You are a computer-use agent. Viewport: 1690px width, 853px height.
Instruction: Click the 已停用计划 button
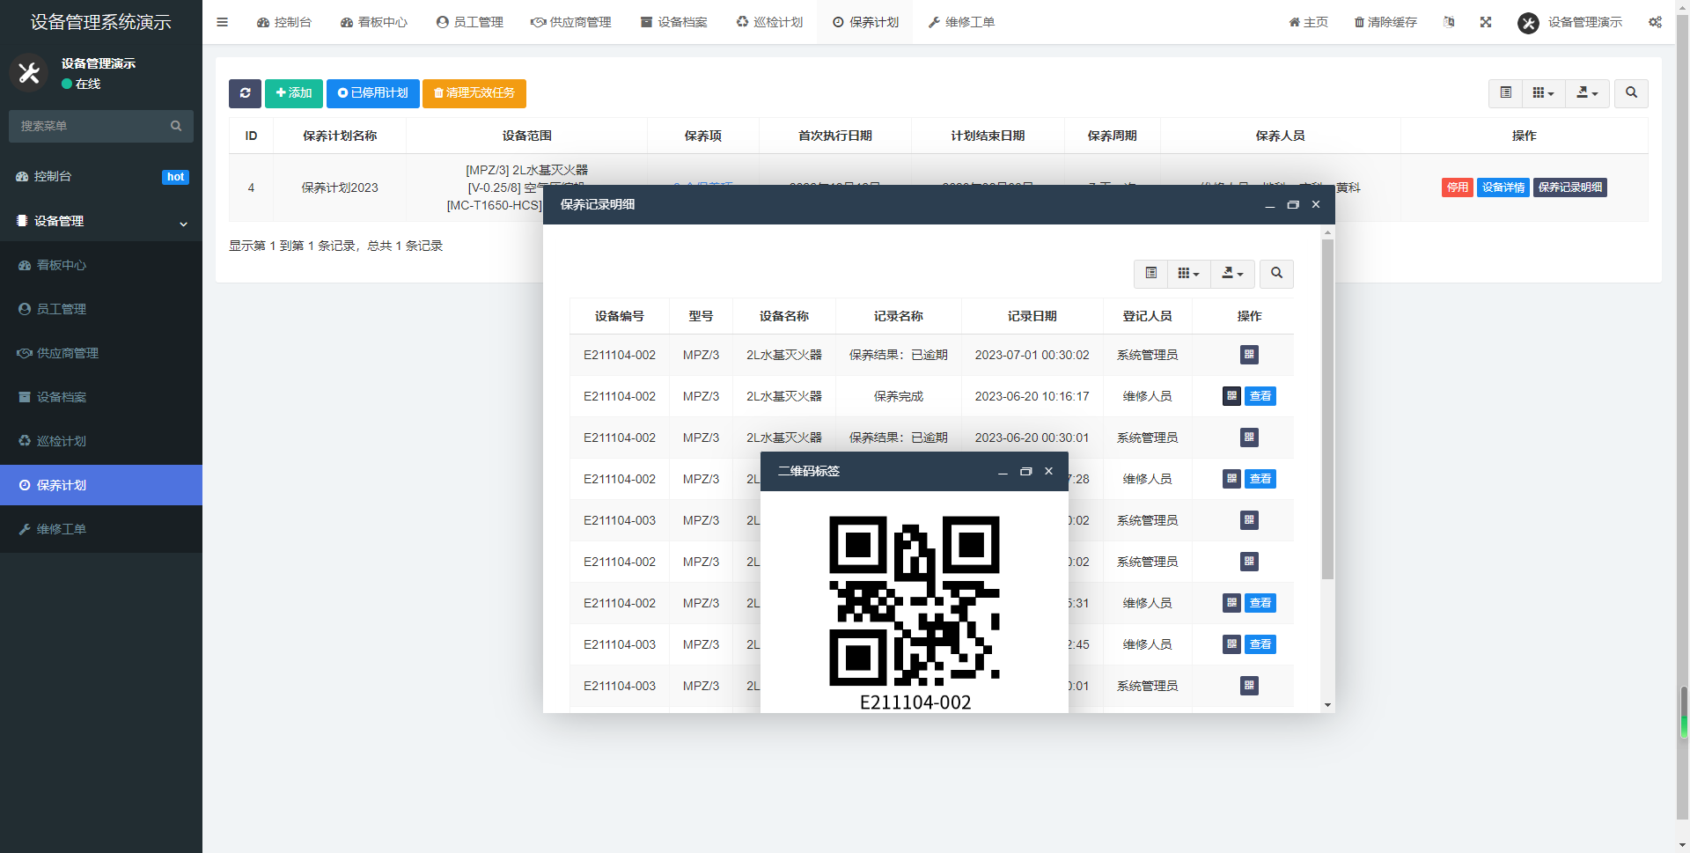pos(373,93)
